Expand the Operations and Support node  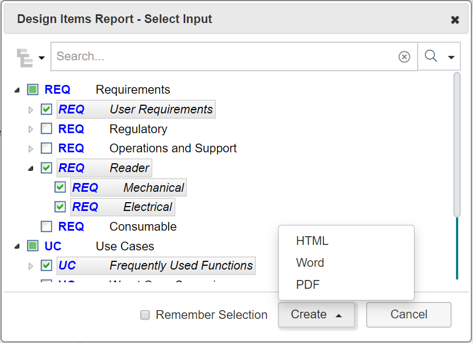[x=31, y=148]
